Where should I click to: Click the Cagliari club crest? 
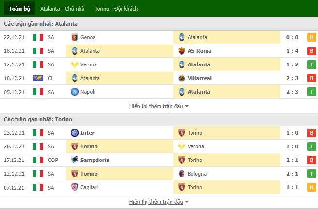click(x=75, y=187)
